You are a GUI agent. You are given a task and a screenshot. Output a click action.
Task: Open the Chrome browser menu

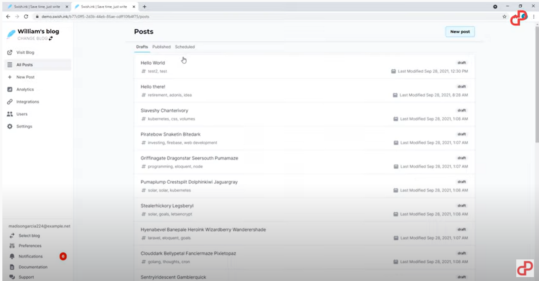pyautogui.click(x=534, y=16)
